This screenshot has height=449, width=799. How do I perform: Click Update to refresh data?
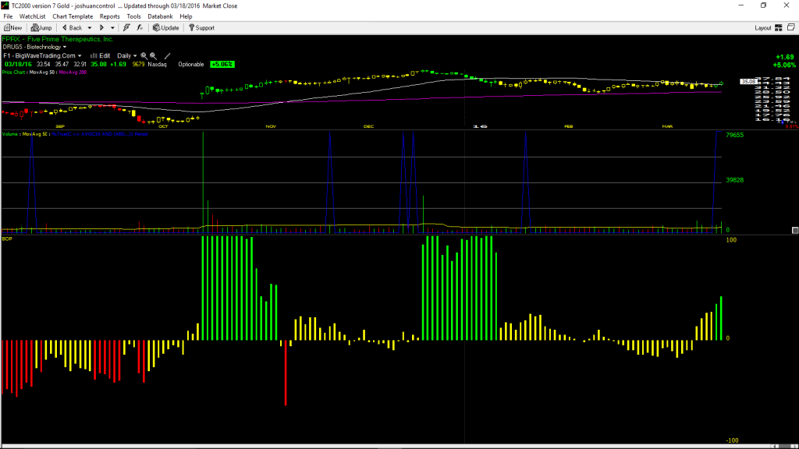[165, 28]
